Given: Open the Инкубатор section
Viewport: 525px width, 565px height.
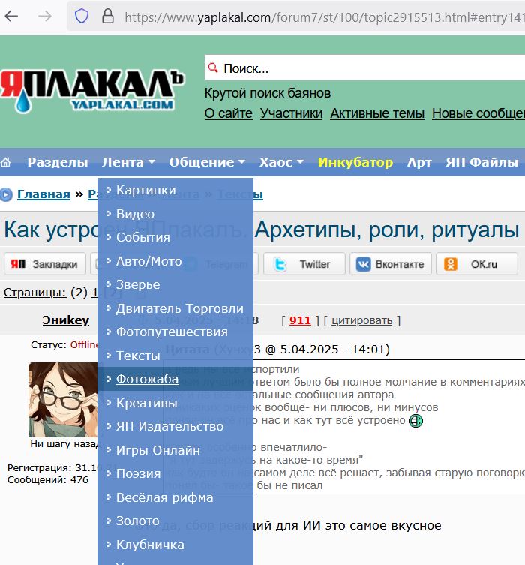Looking at the screenshot, I should click(355, 162).
